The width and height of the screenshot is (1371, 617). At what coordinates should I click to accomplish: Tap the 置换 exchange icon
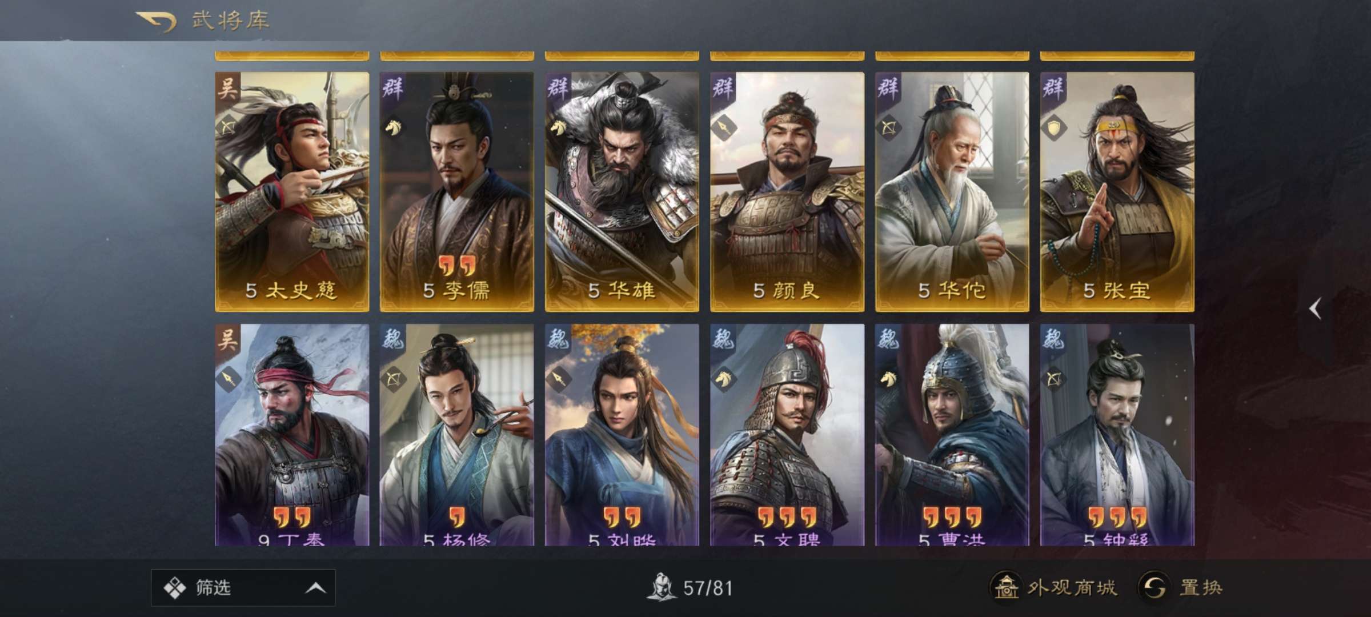point(1154,587)
